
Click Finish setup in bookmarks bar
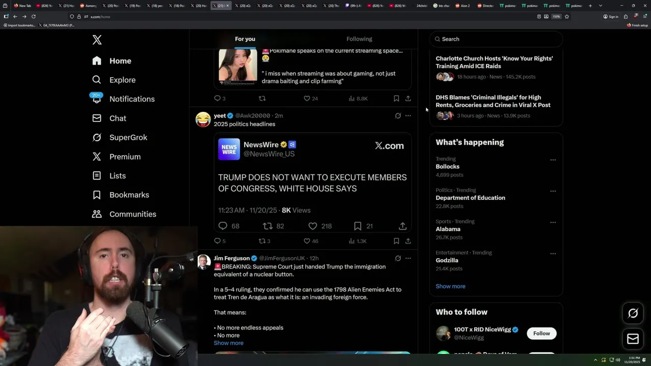pyautogui.click(x=638, y=25)
